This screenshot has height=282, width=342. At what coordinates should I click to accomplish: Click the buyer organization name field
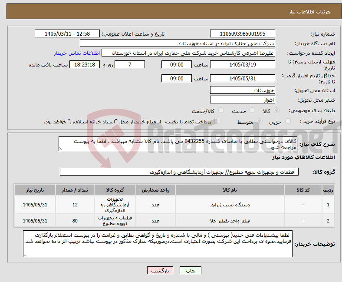click(x=178, y=43)
